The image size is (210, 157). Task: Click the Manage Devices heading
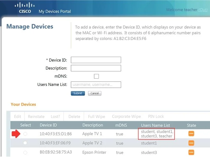point(30,26)
